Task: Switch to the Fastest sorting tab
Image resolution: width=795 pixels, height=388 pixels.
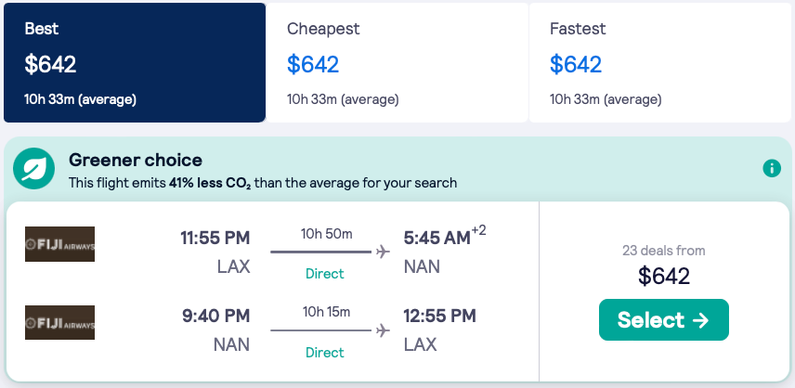Action: (659, 62)
